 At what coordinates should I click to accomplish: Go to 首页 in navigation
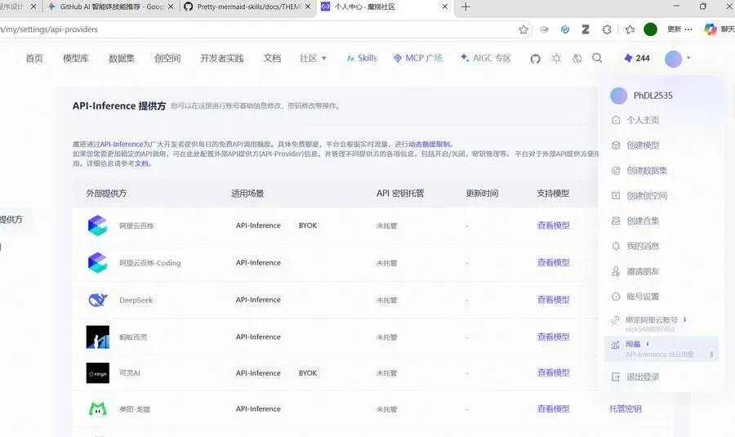(x=34, y=58)
